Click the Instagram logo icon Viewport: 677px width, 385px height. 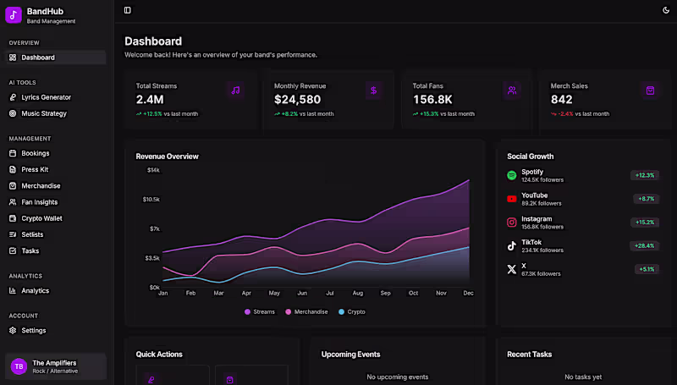(x=512, y=223)
